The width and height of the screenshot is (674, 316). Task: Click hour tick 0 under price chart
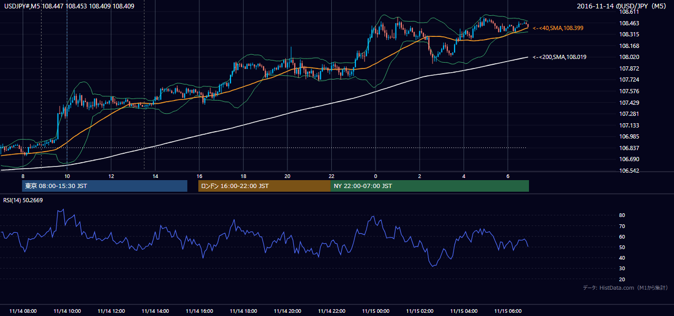point(375,176)
